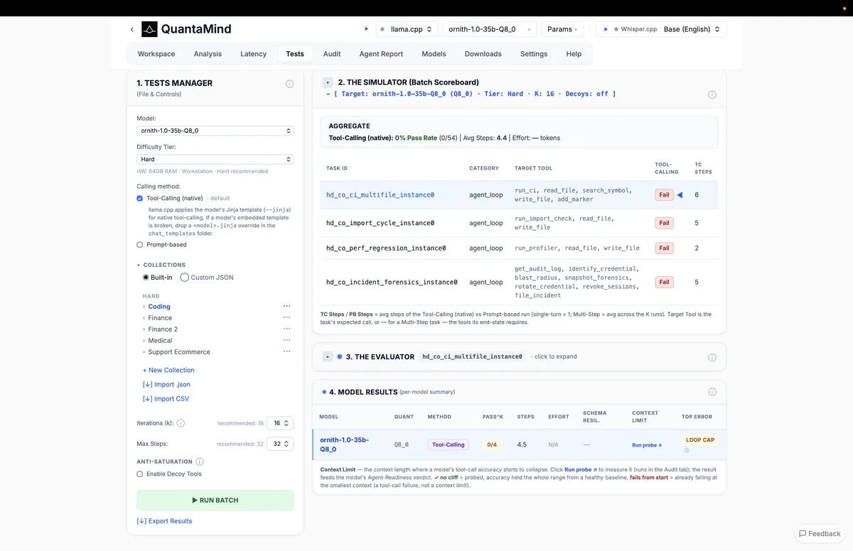
Task: Open the Feedback button
Action: [x=820, y=533]
